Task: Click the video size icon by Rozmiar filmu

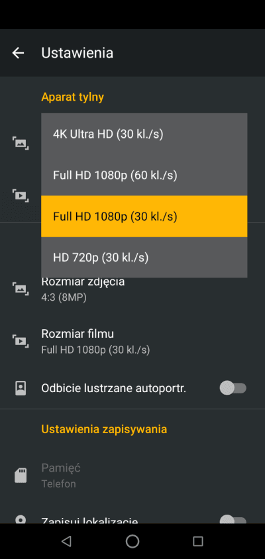Action: point(21,341)
